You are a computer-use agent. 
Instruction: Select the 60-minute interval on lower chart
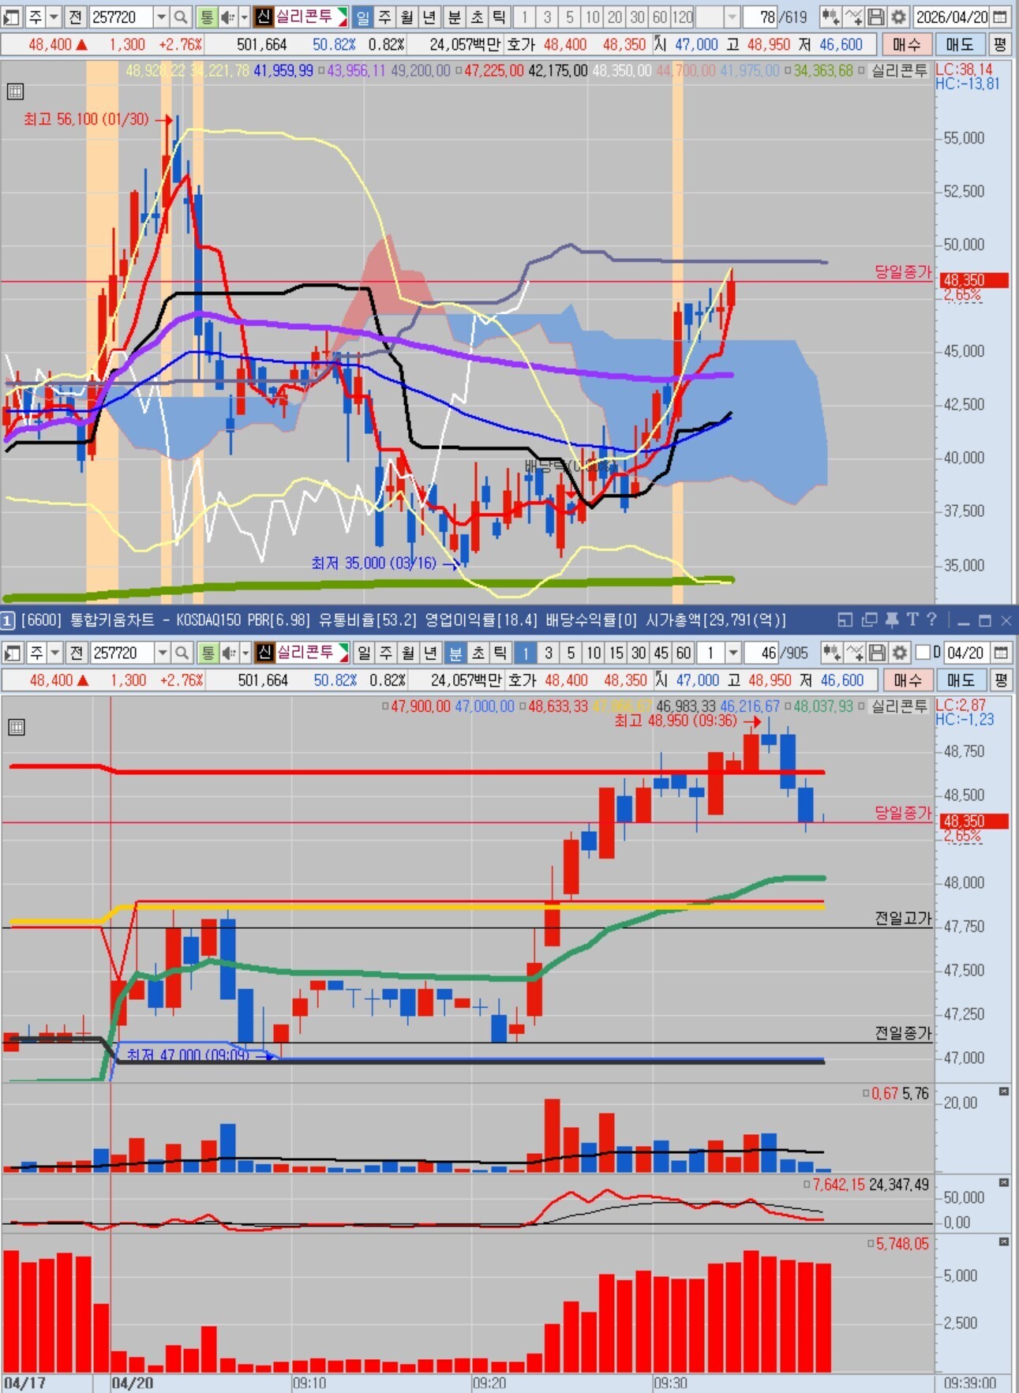click(x=684, y=653)
